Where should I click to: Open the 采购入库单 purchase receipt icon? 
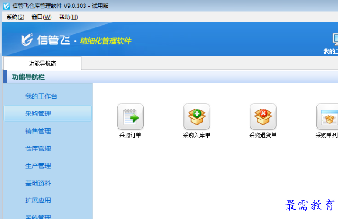[196, 116]
